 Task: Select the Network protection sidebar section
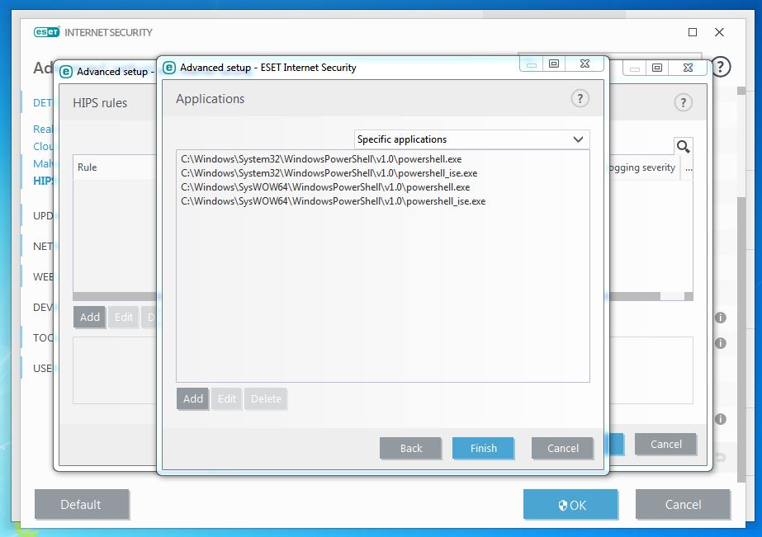pyautogui.click(x=43, y=246)
